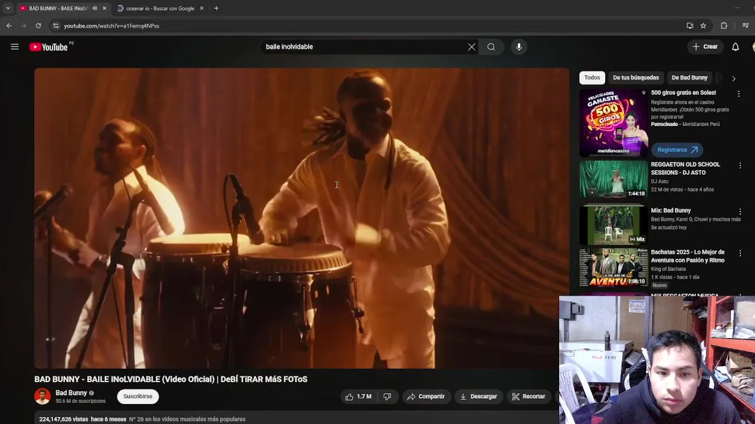Viewport: 755px width, 424px height.
Task: Show more filter chips with the arrow
Action: [x=733, y=78]
